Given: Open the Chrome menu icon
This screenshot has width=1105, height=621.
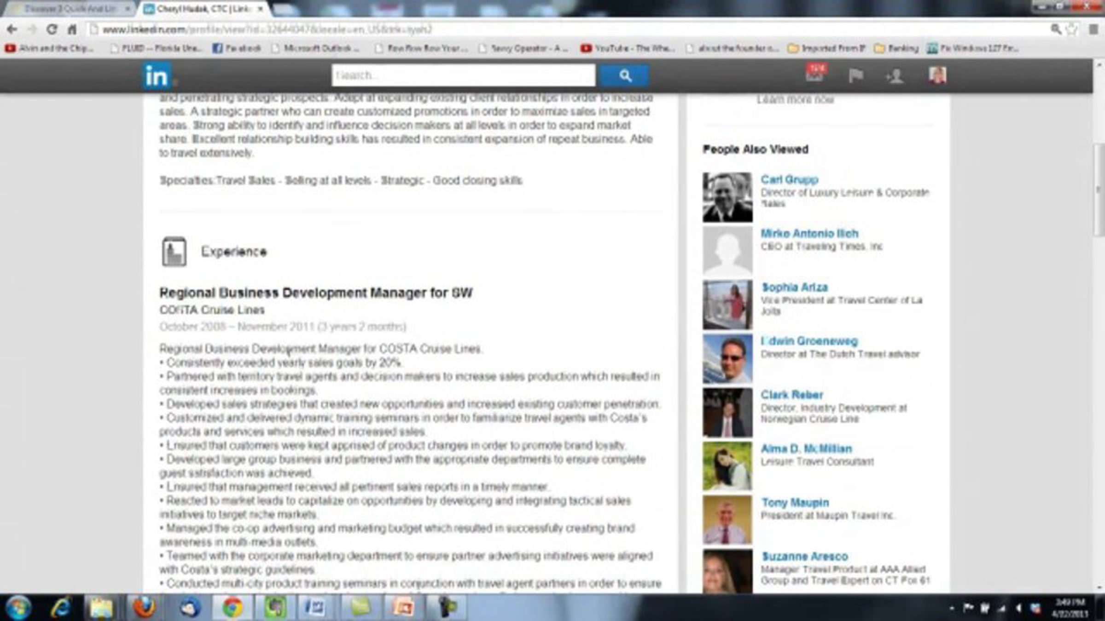Looking at the screenshot, I should tap(1093, 29).
